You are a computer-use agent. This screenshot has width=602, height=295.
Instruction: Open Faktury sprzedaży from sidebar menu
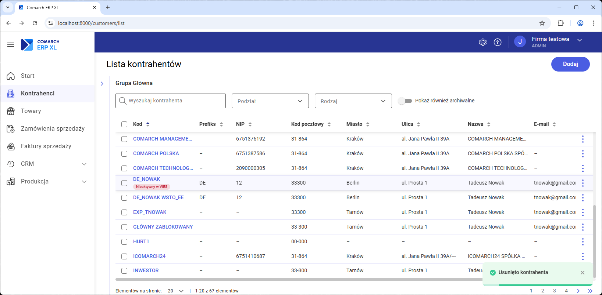click(46, 146)
